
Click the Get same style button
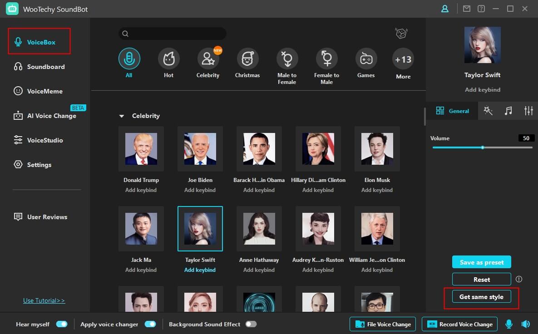(x=481, y=296)
